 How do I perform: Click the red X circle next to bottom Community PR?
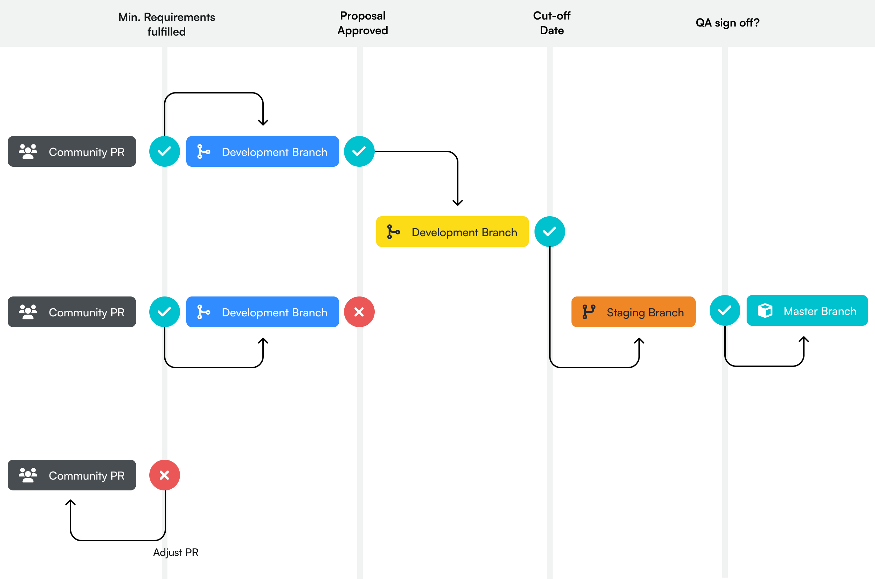click(164, 475)
